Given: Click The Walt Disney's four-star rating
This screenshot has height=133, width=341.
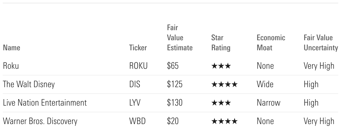Looking at the screenshot, I should (224, 84).
